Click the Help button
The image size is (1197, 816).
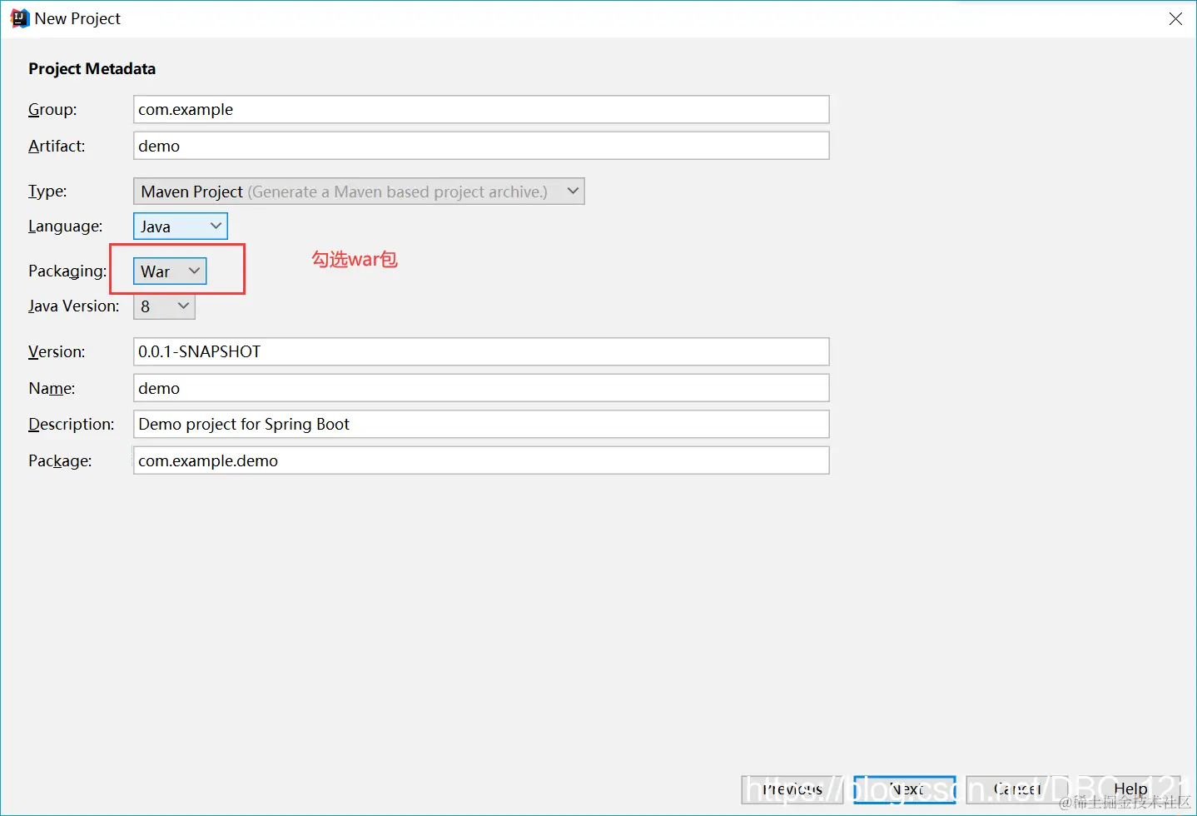pyautogui.click(x=1130, y=789)
